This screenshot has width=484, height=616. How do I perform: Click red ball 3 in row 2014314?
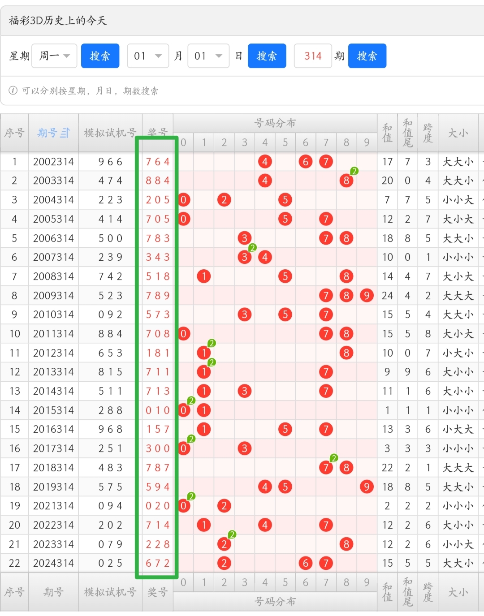(x=244, y=391)
